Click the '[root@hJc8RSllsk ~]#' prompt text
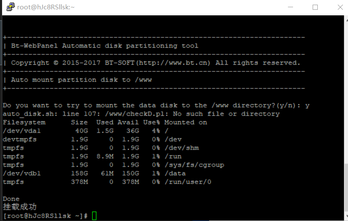348x221 pixels. coord(45,216)
